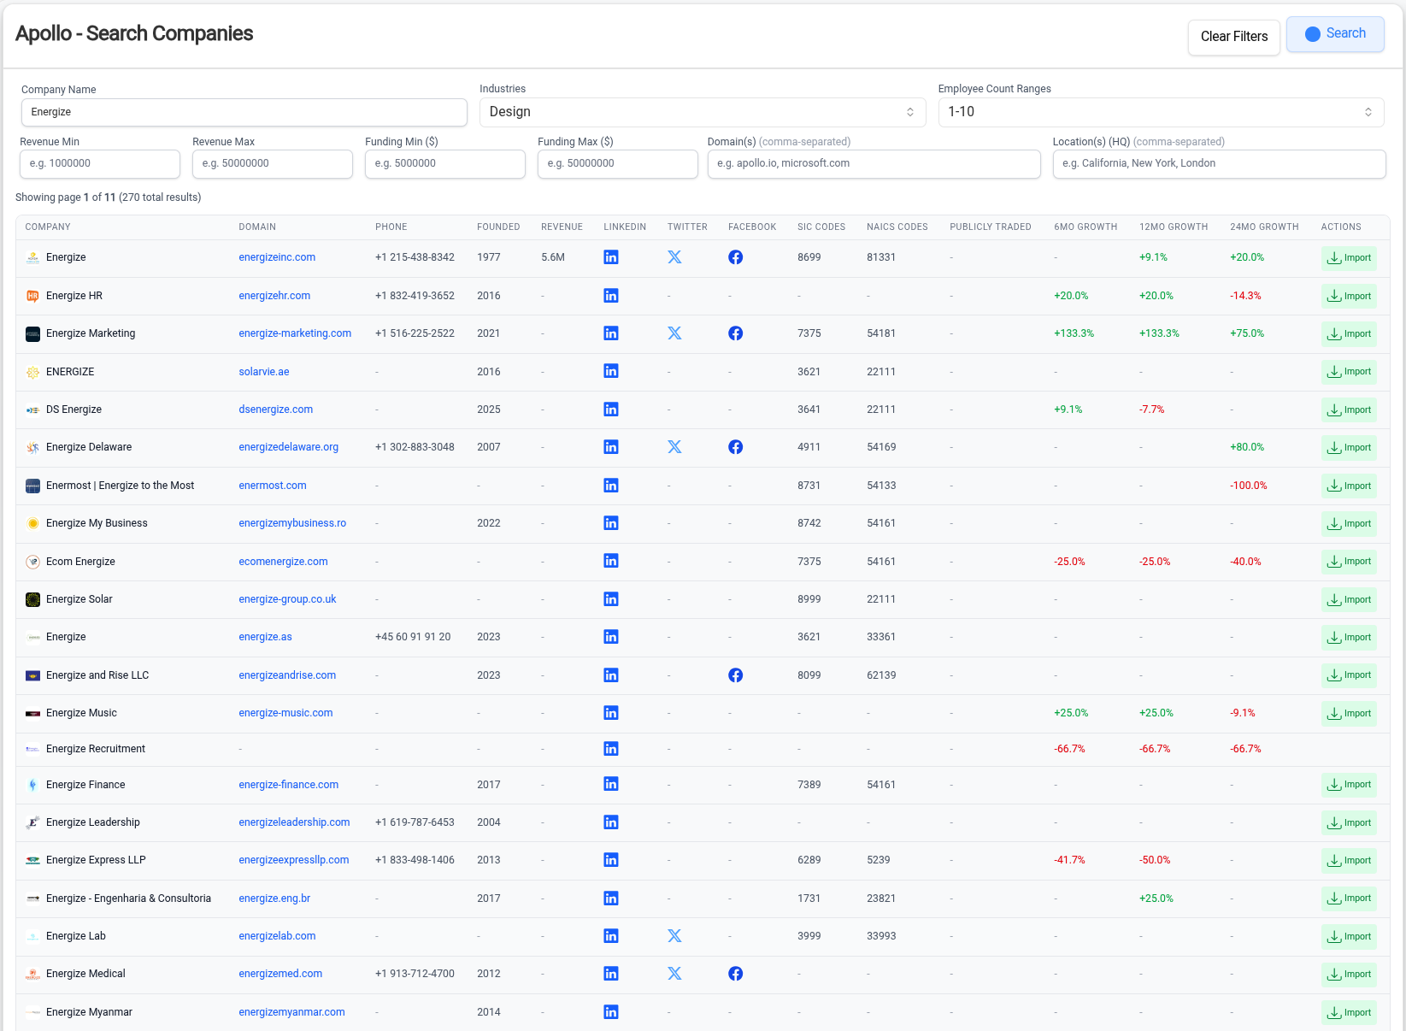The image size is (1406, 1031).
Task: Visit the energizehr.com domain link
Action: 274,296
